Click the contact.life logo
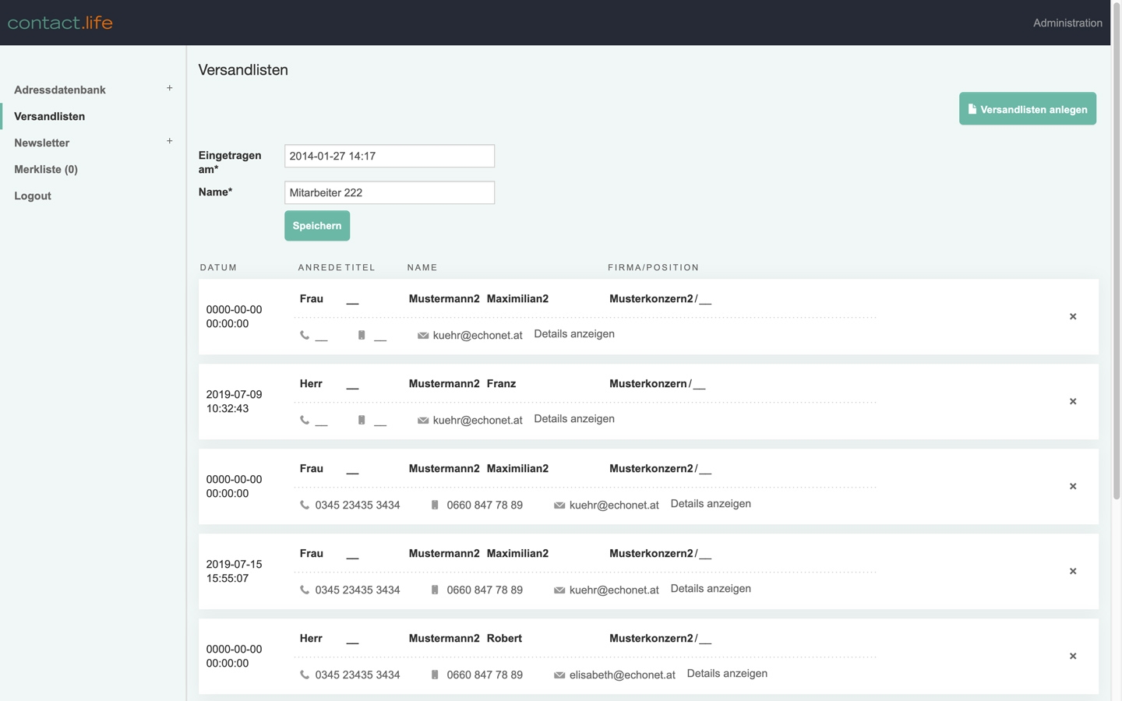This screenshot has height=701, width=1122. [x=60, y=23]
